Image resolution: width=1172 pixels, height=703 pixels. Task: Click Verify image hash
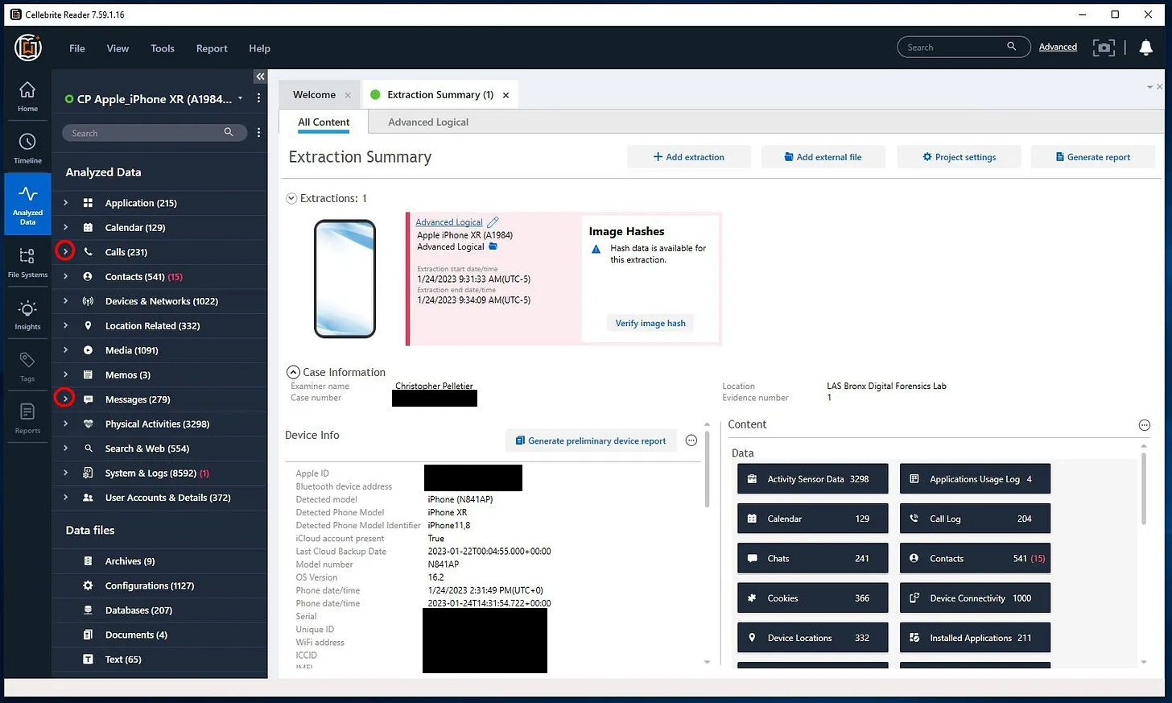tap(650, 323)
